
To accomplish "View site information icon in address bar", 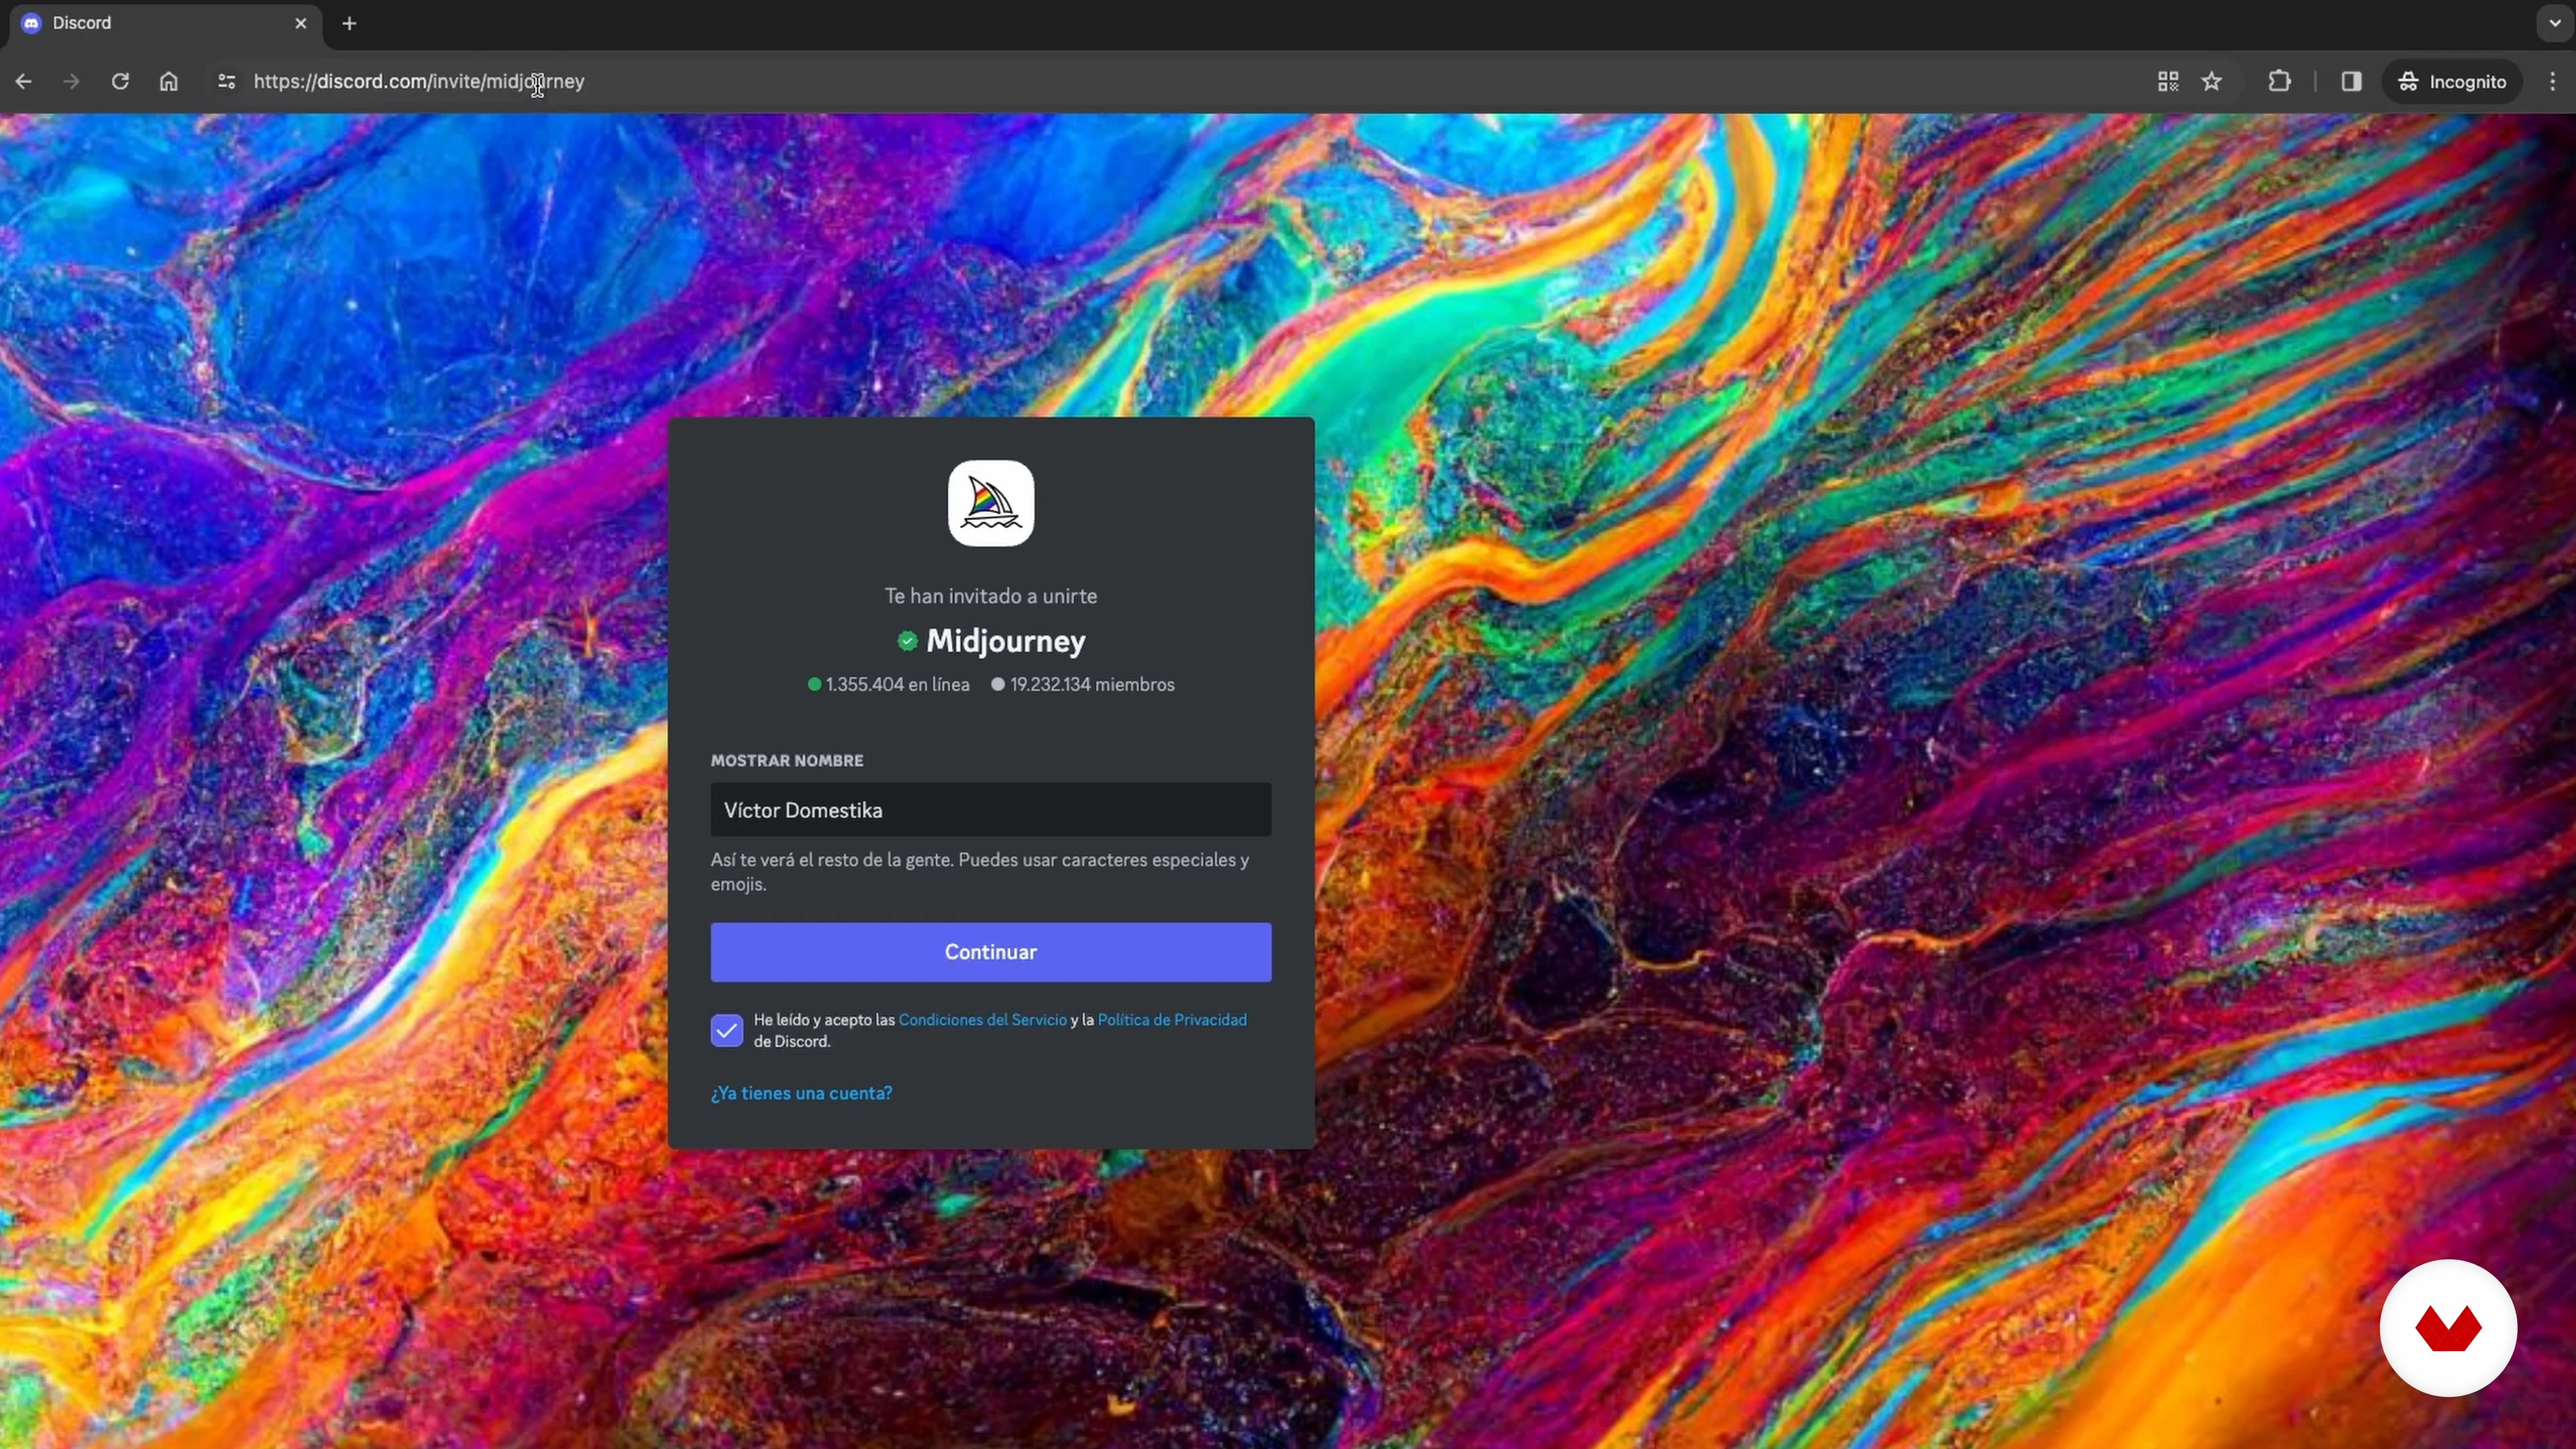I will coord(227,82).
